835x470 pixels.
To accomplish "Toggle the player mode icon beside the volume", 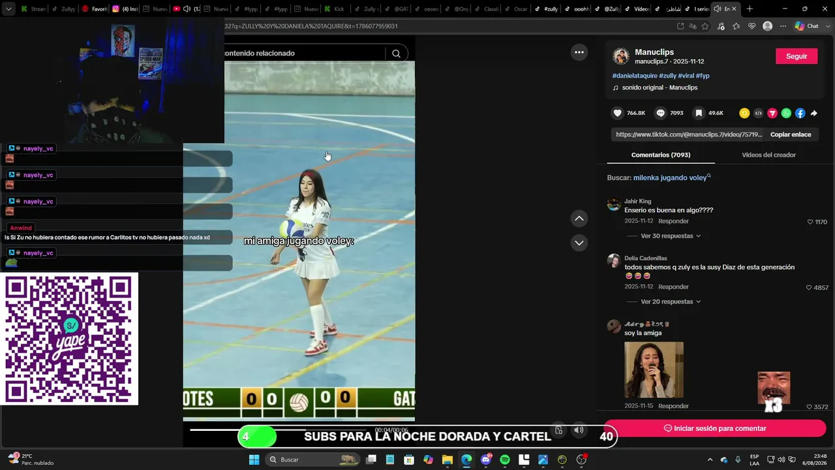I will 558,430.
